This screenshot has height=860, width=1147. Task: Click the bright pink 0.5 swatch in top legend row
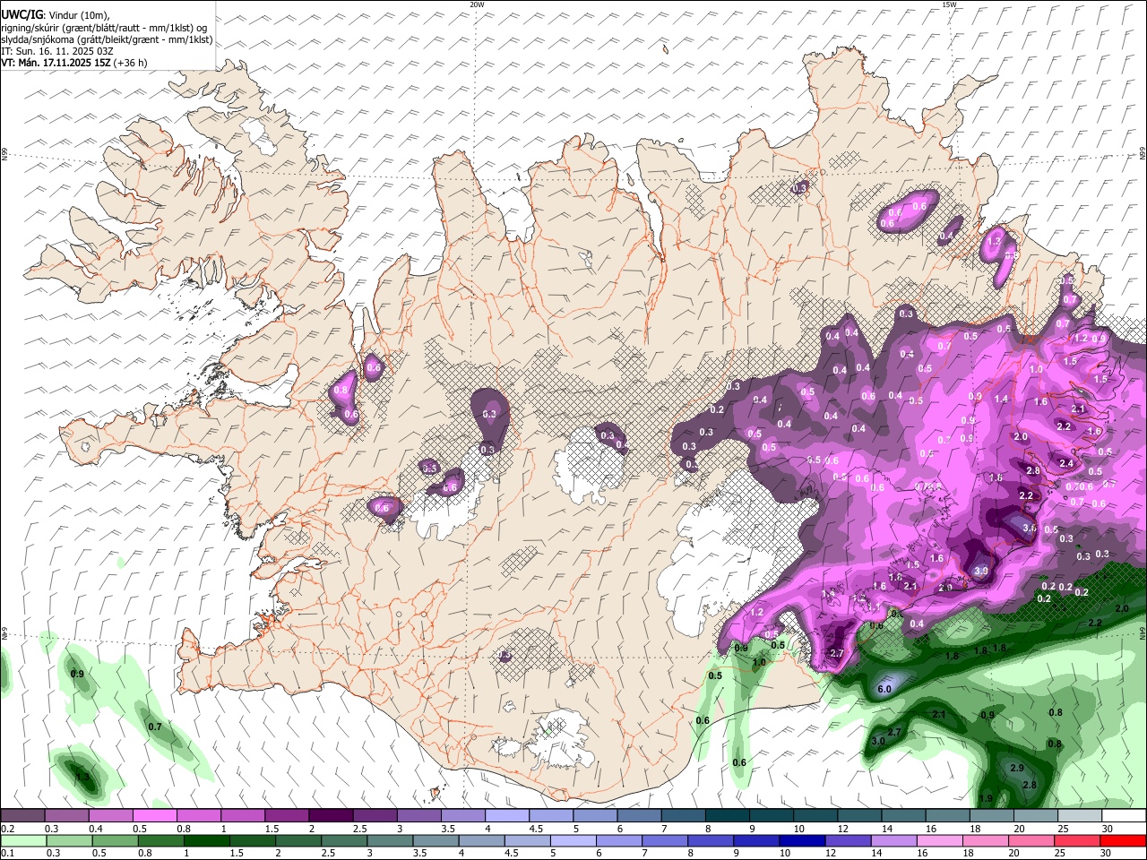coord(154,815)
